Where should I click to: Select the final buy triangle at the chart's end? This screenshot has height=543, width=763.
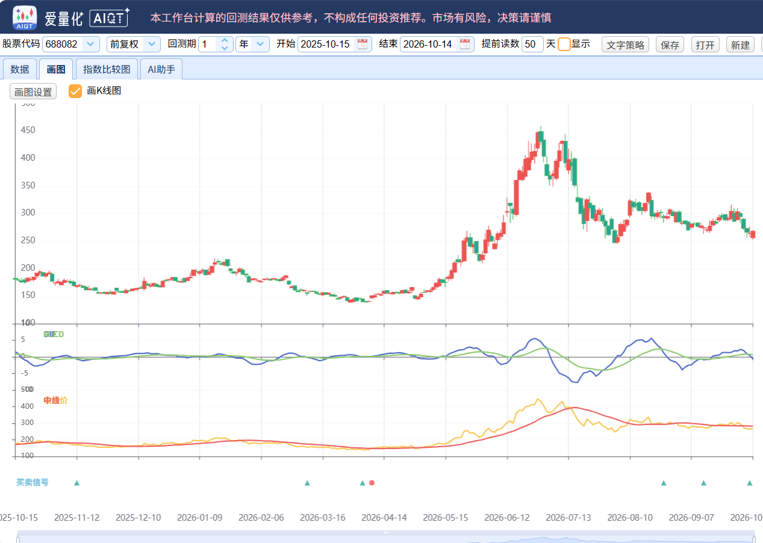coord(750,483)
